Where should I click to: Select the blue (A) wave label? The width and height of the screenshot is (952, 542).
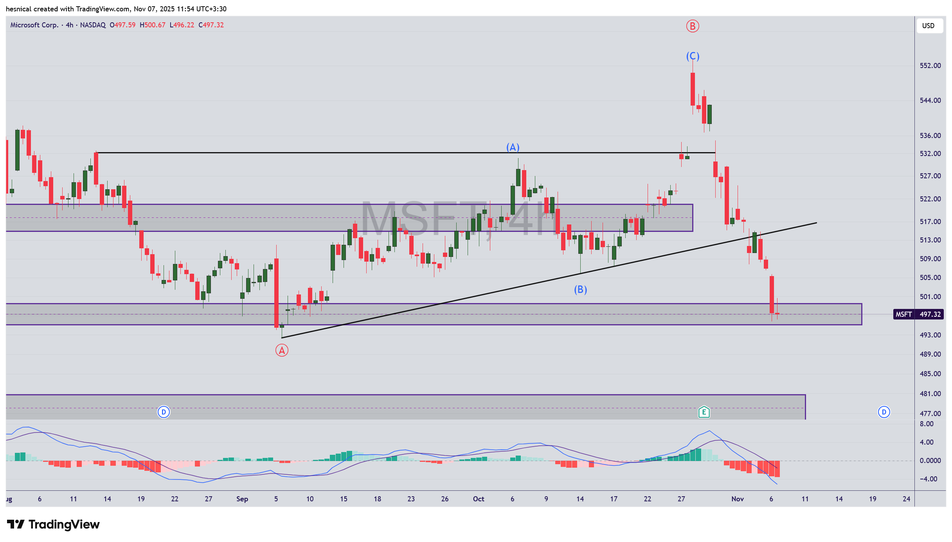coord(513,147)
